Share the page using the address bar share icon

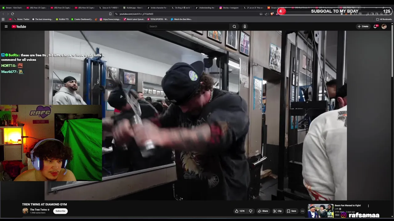(266, 14)
